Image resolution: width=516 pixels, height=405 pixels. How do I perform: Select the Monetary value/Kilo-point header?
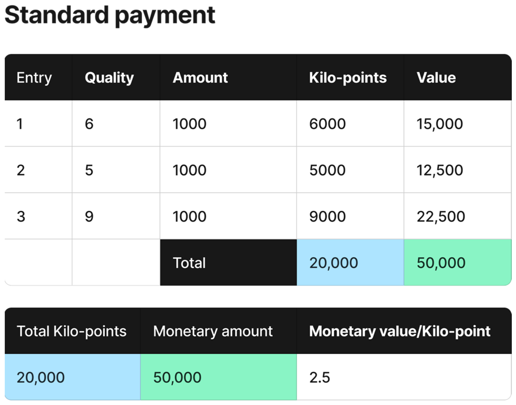pos(400,331)
